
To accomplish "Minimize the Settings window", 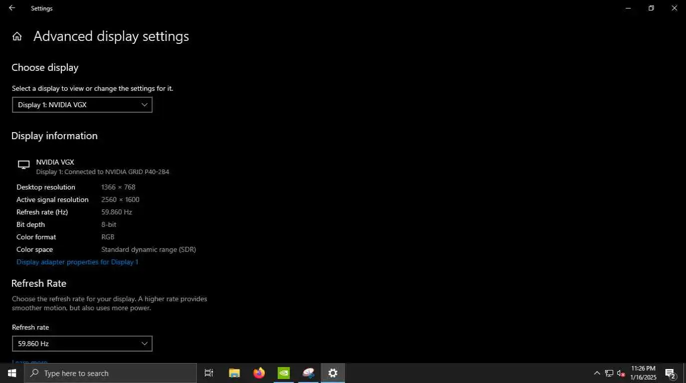I will [x=628, y=8].
